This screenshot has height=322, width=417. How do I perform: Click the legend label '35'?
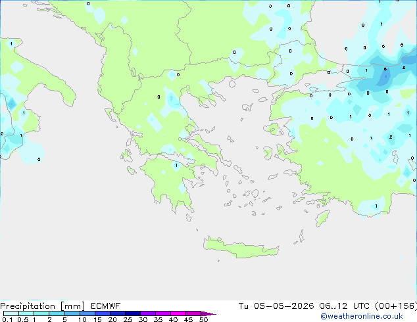158,319
